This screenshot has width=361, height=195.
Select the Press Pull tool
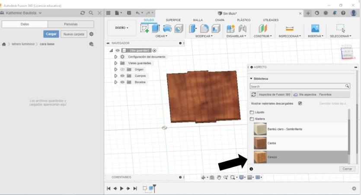193,29
